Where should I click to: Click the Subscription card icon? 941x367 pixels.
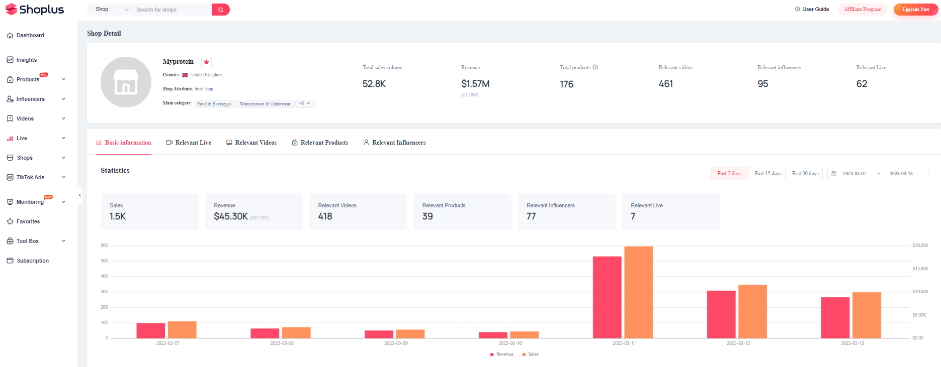(x=10, y=261)
